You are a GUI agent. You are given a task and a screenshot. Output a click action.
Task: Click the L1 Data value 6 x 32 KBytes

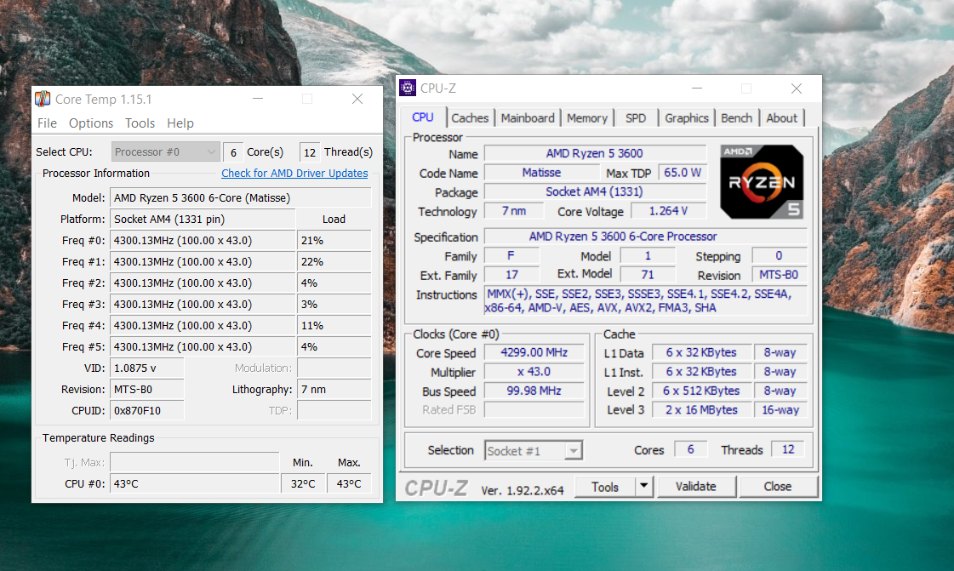pyautogui.click(x=701, y=352)
